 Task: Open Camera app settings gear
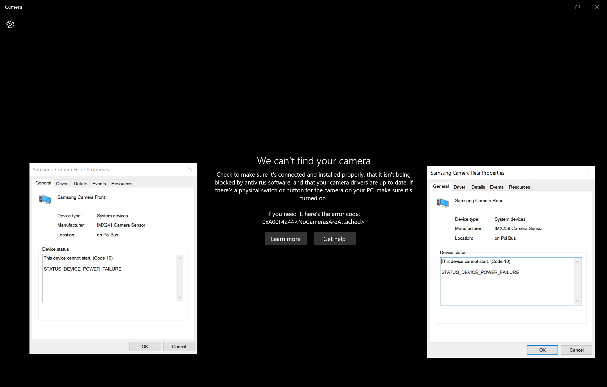pos(10,24)
